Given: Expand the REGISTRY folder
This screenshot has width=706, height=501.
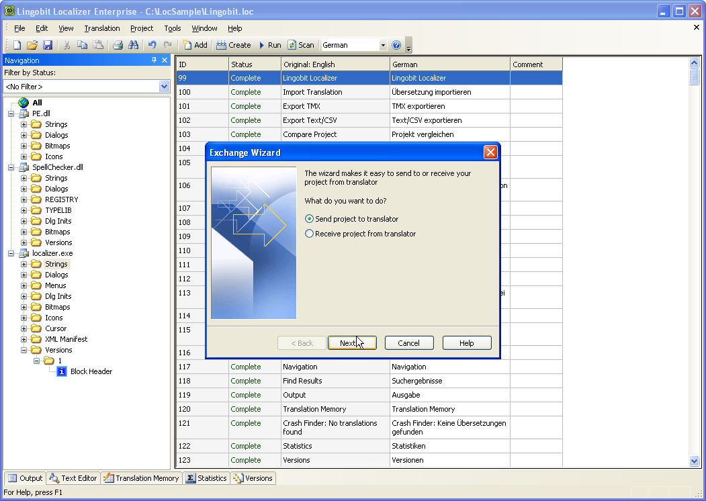Looking at the screenshot, I should coord(24,199).
